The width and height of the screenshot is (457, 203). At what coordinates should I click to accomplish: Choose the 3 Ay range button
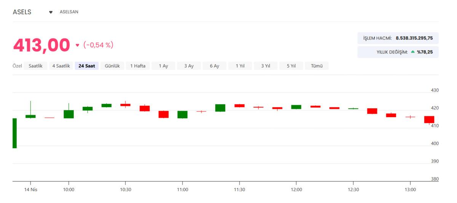189,66
